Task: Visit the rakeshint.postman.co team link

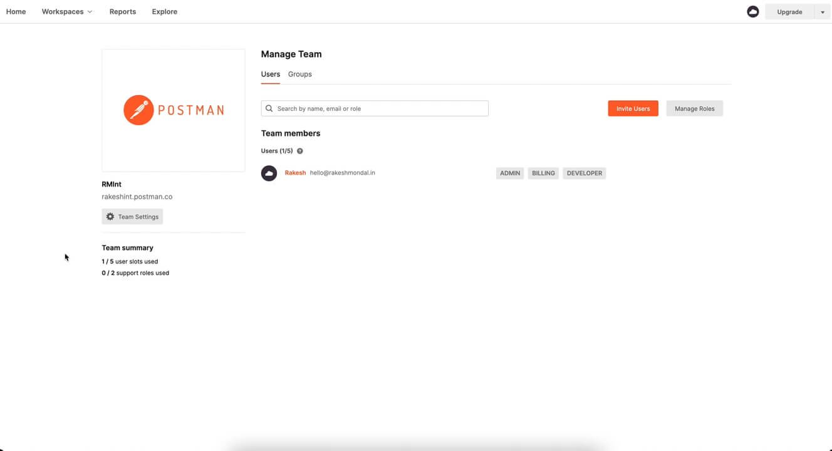Action: pos(137,196)
